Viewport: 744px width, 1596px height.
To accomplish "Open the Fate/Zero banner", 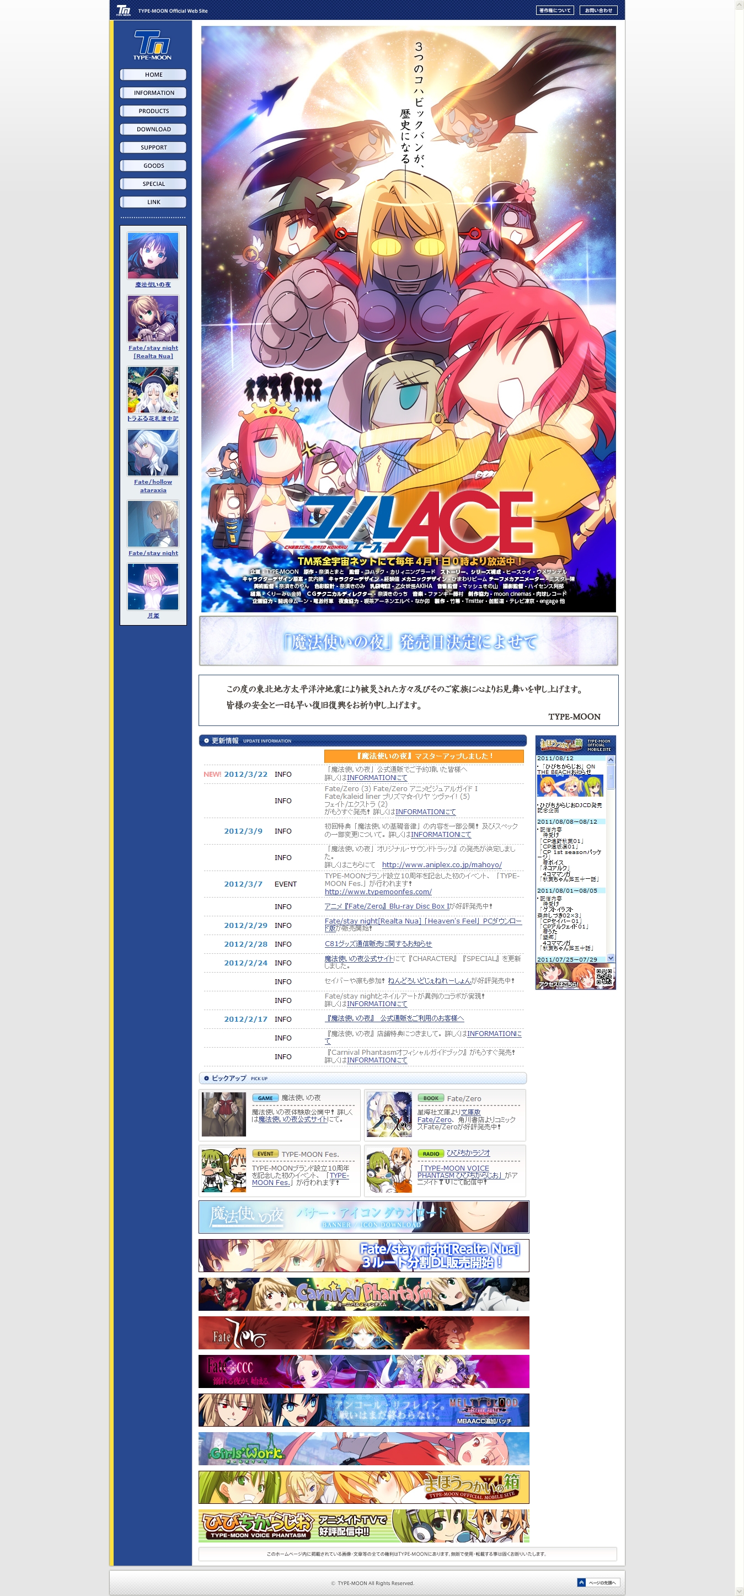I will tap(363, 1333).
